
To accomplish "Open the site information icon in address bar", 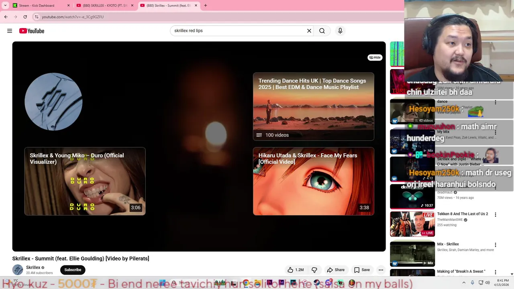I will 37,17.
